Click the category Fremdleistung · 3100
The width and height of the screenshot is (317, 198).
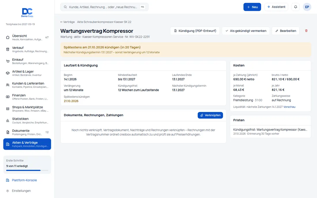[248, 100]
